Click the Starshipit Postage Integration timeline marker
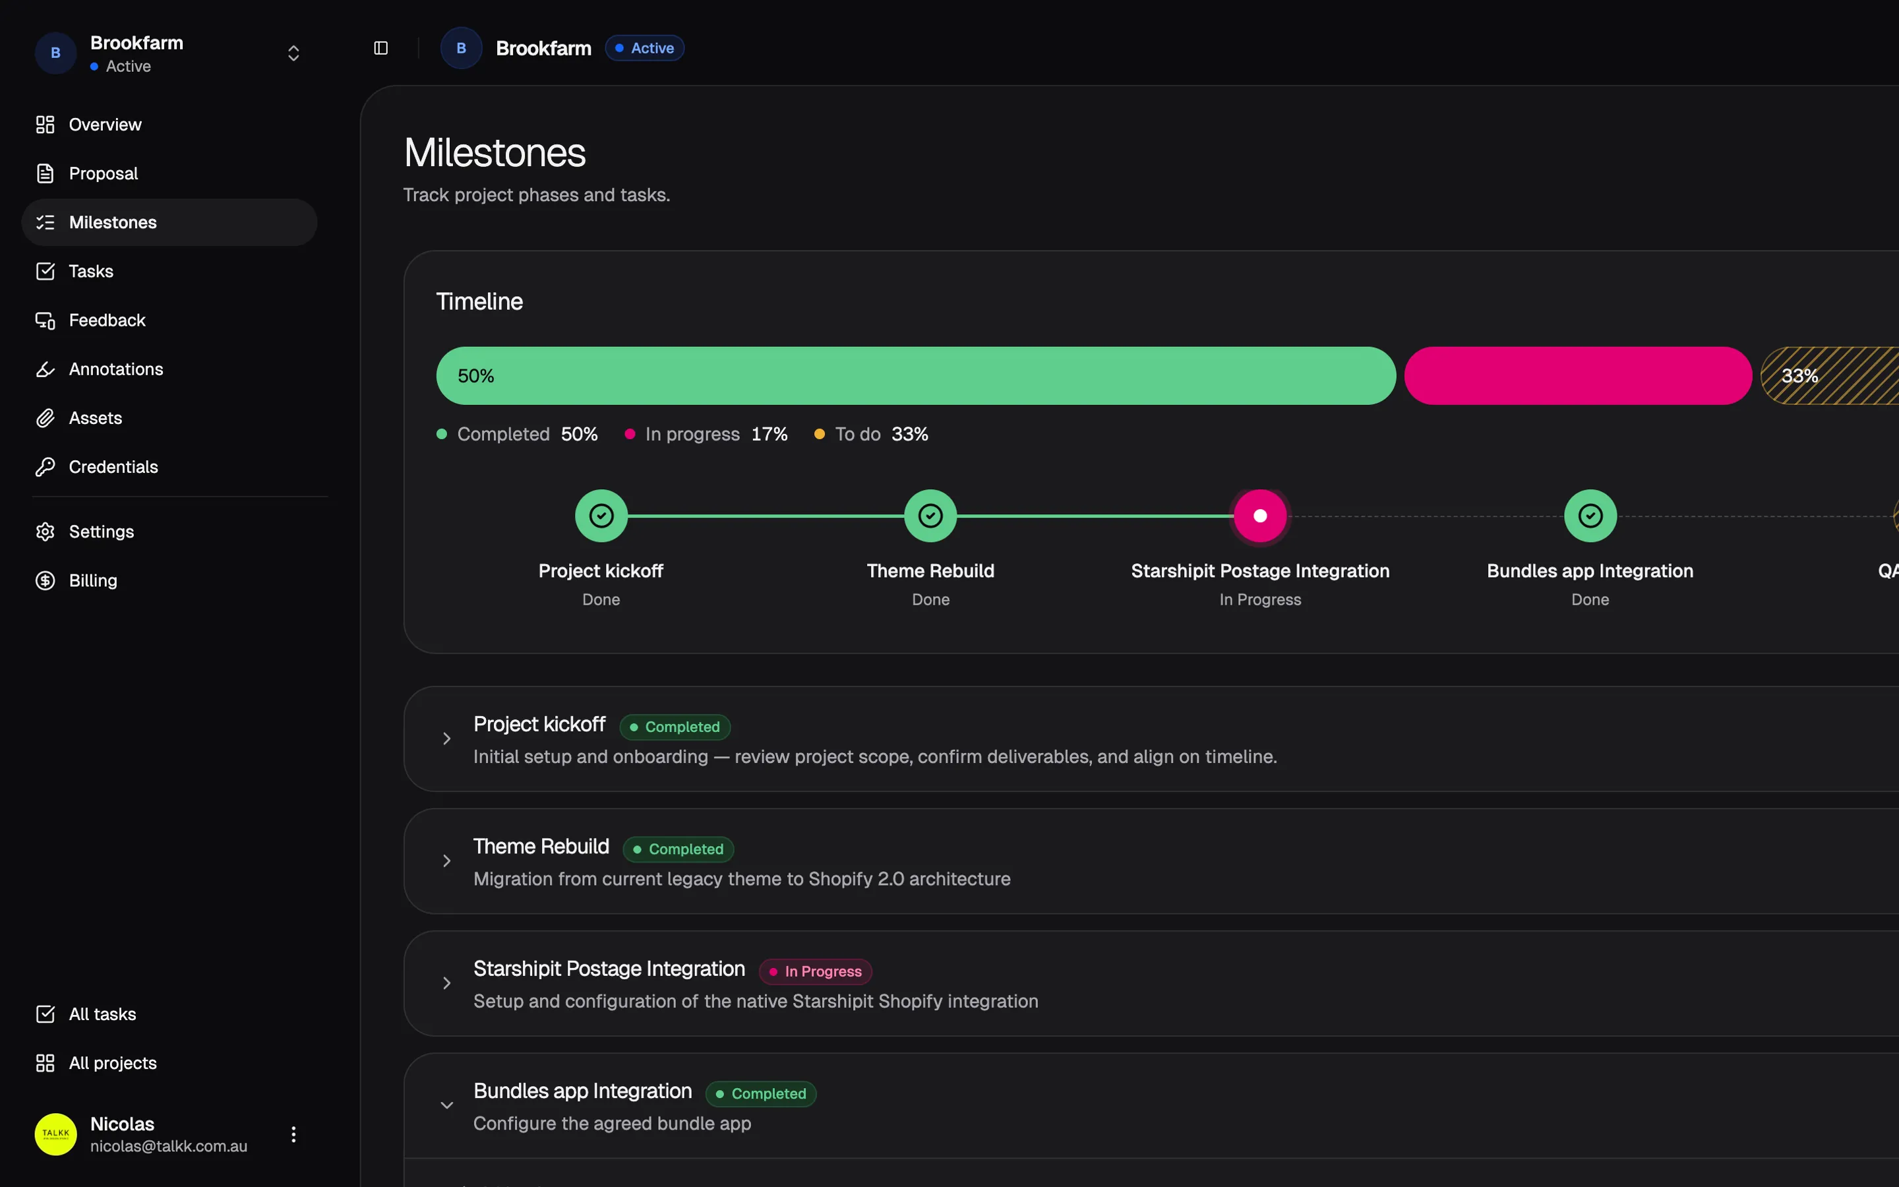1899x1187 pixels. pyautogui.click(x=1260, y=516)
